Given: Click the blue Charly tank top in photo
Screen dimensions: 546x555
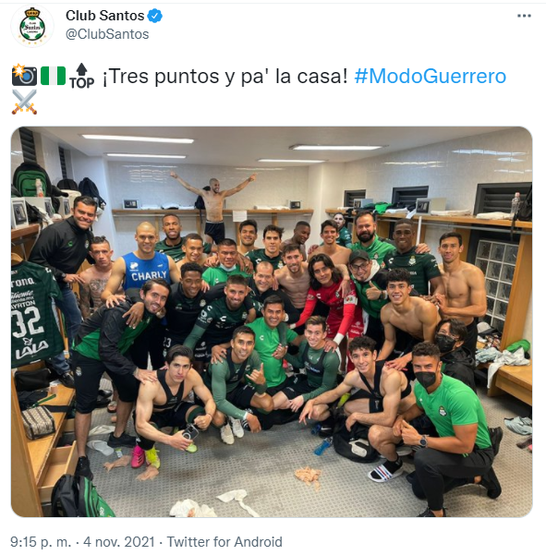Looking at the screenshot, I should tap(146, 271).
